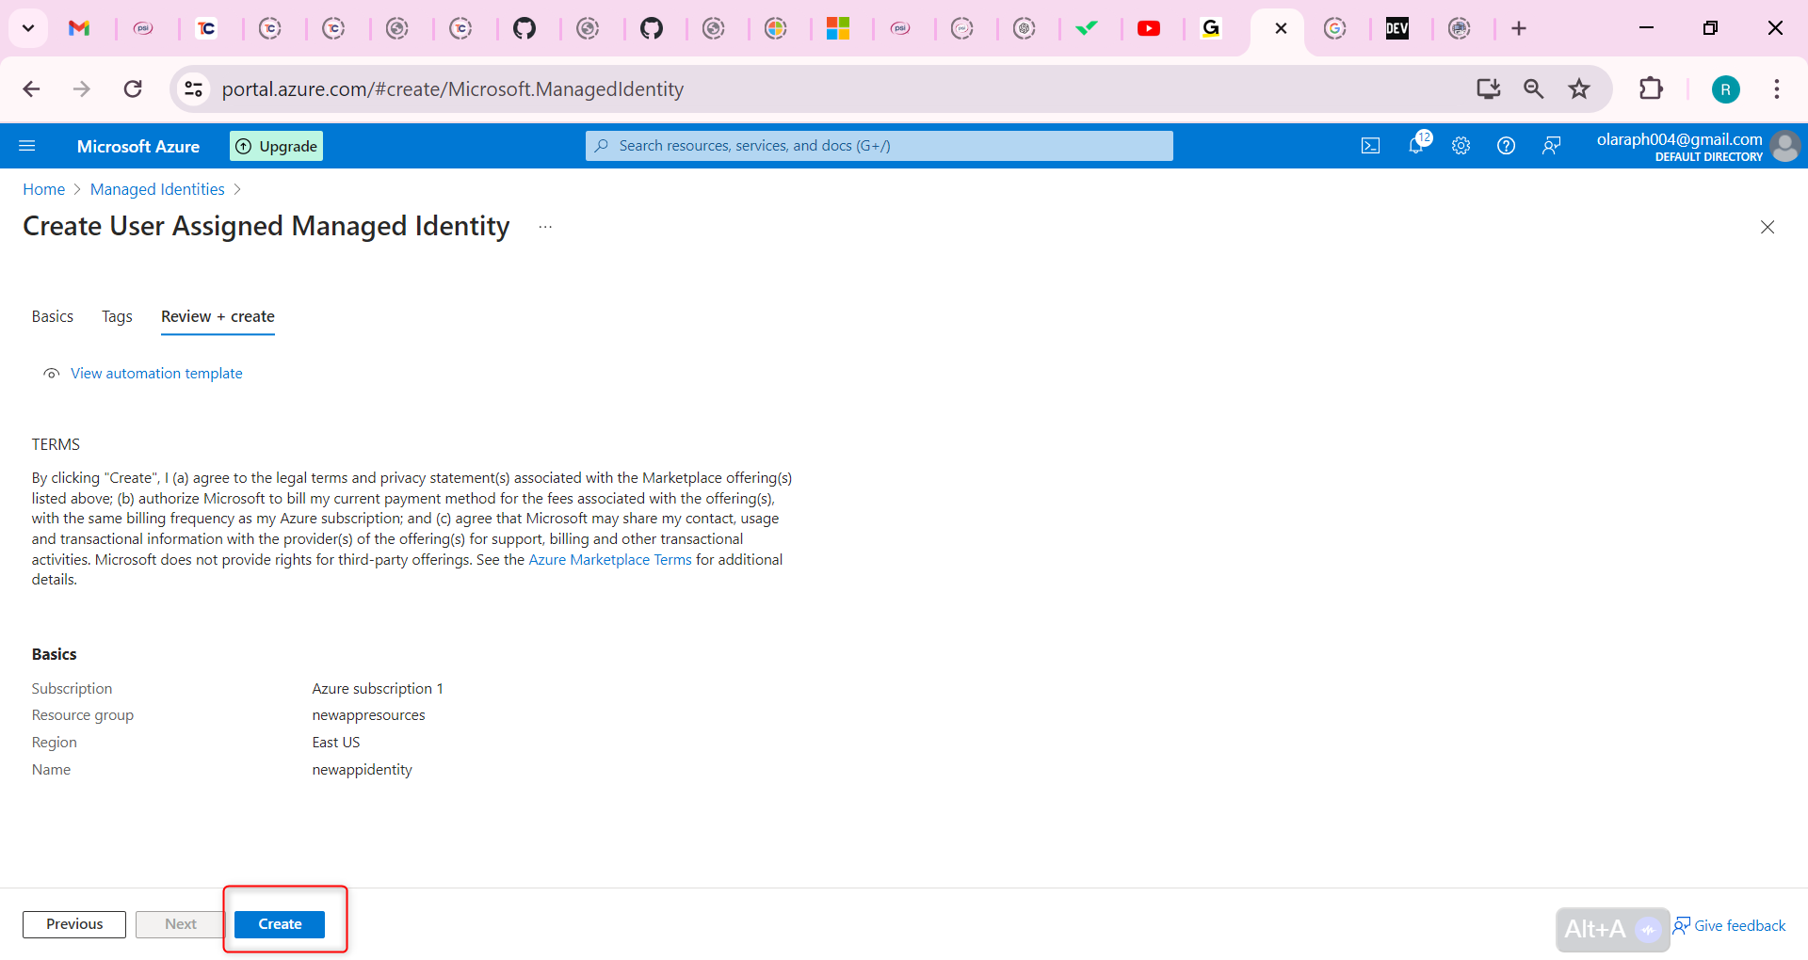1808x960 pixels.
Task: Expand the tab search dropdown chevron
Action: pyautogui.click(x=28, y=28)
